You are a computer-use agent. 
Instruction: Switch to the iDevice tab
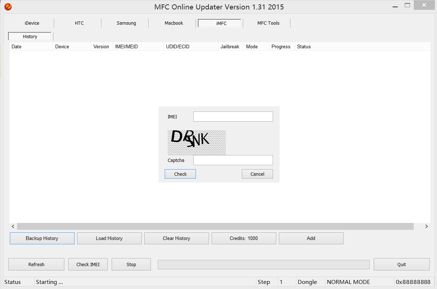[x=32, y=23]
